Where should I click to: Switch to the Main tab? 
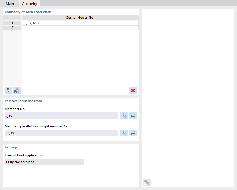(10, 4)
